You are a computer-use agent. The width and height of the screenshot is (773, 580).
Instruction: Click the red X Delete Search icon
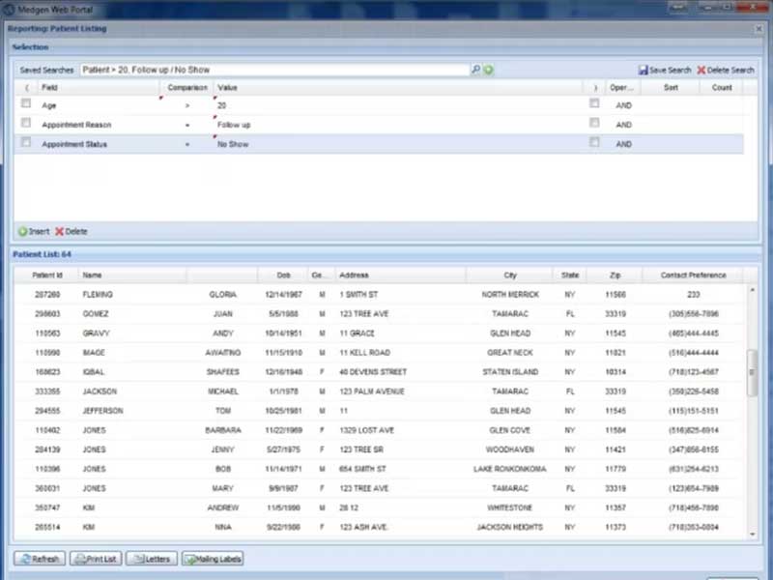pos(701,70)
